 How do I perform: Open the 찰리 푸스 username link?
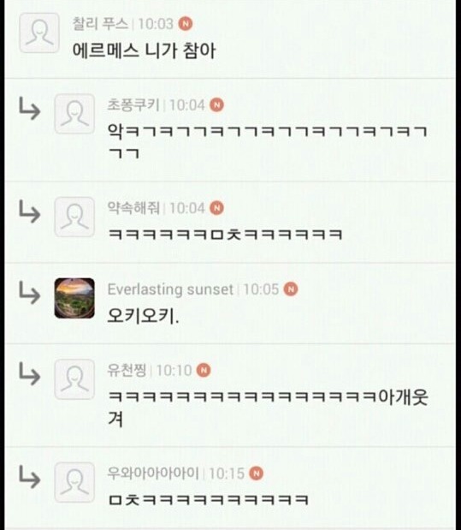point(100,24)
